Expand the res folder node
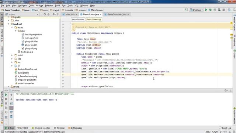 (12, 62)
